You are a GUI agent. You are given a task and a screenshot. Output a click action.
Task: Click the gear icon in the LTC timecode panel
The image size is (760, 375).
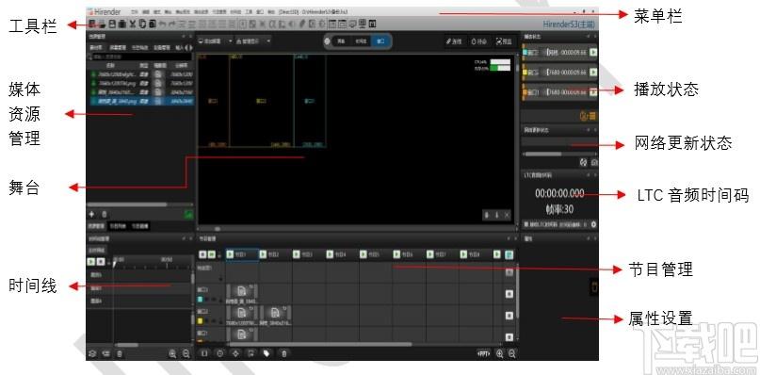(x=593, y=224)
